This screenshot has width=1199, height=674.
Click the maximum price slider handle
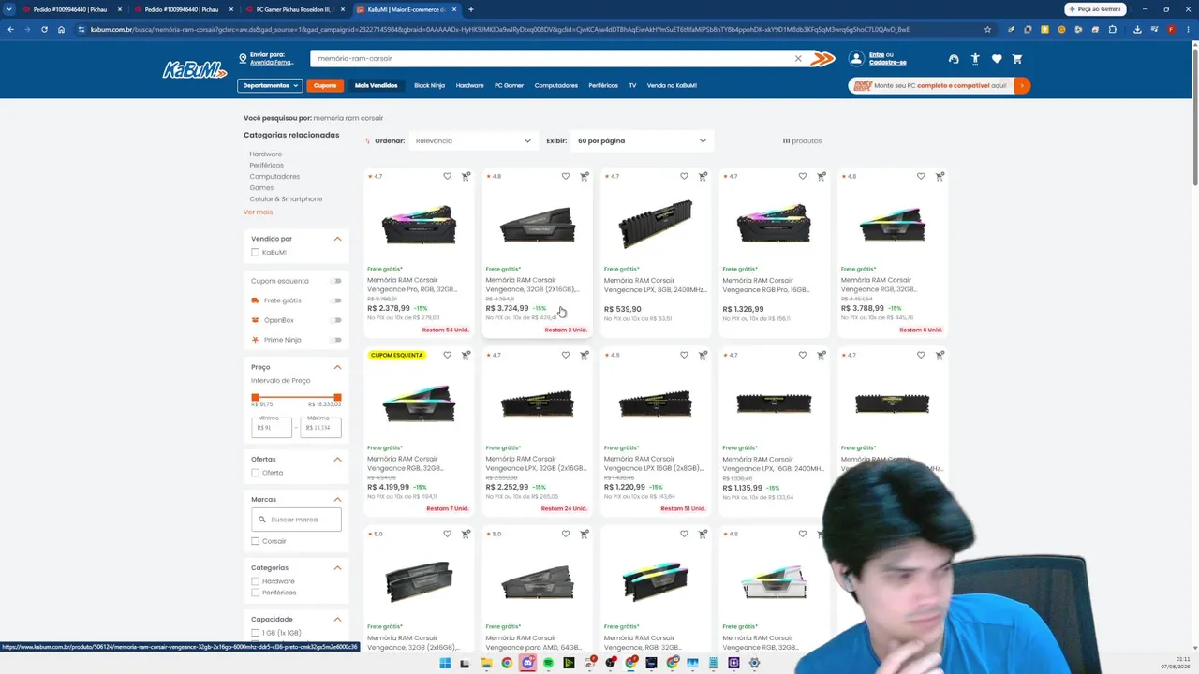(337, 398)
